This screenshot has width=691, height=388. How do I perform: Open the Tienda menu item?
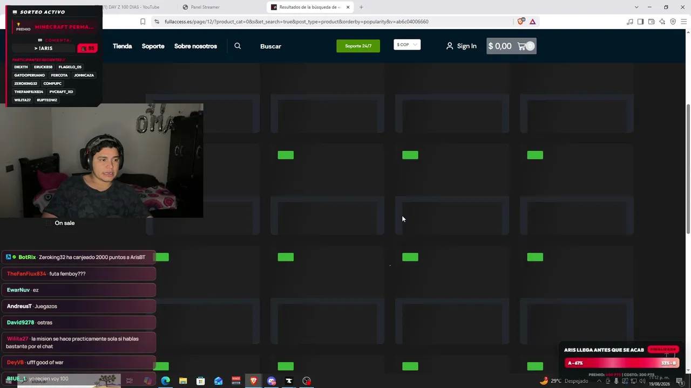pos(123,46)
